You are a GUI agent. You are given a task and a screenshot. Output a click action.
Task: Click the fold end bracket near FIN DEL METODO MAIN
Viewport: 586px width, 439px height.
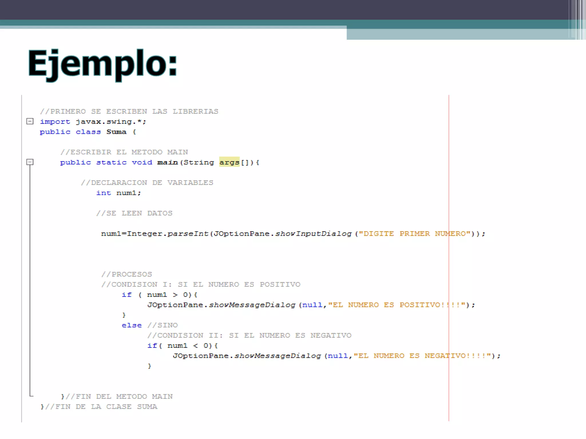[31, 396]
